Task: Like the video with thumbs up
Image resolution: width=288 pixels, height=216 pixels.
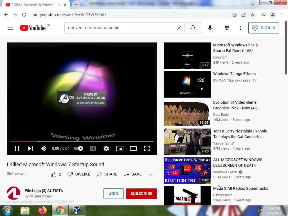Action: tap(56, 174)
